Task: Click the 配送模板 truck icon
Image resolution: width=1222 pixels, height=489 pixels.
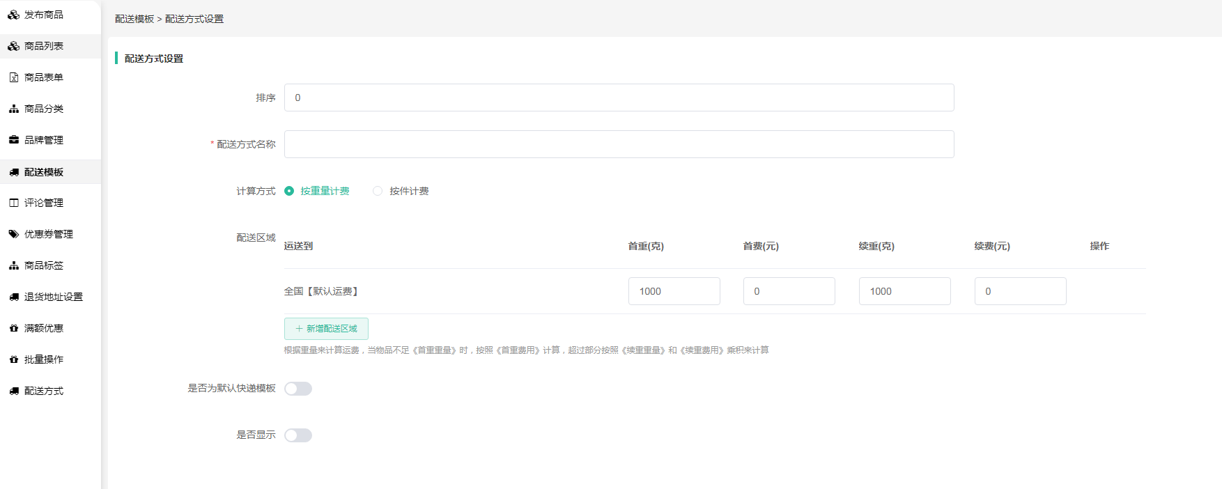Action: pos(13,172)
